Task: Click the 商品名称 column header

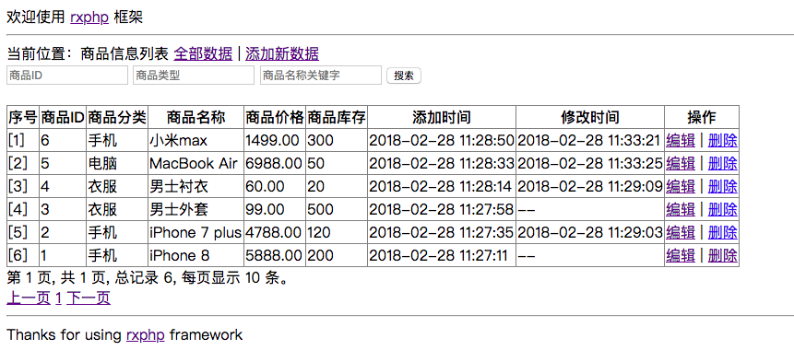Action: click(196, 117)
